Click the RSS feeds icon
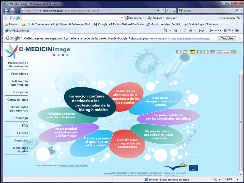Viewport: 244px width, 183px height. click(175, 30)
